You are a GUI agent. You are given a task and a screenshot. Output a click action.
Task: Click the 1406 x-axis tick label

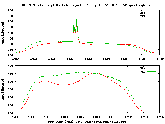click(80, 117)
